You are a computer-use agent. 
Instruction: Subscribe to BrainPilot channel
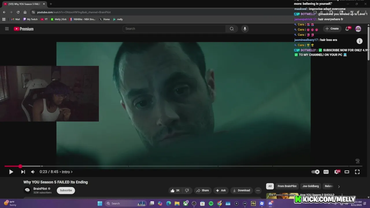pos(66,190)
